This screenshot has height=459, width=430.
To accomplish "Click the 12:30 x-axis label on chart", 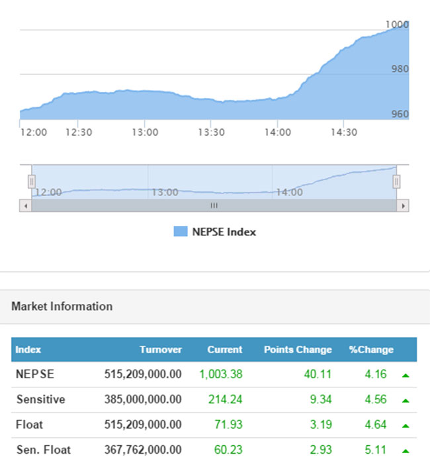I will [x=79, y=132].
